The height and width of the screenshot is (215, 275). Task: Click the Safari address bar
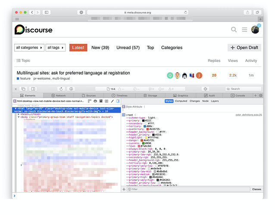137,12
